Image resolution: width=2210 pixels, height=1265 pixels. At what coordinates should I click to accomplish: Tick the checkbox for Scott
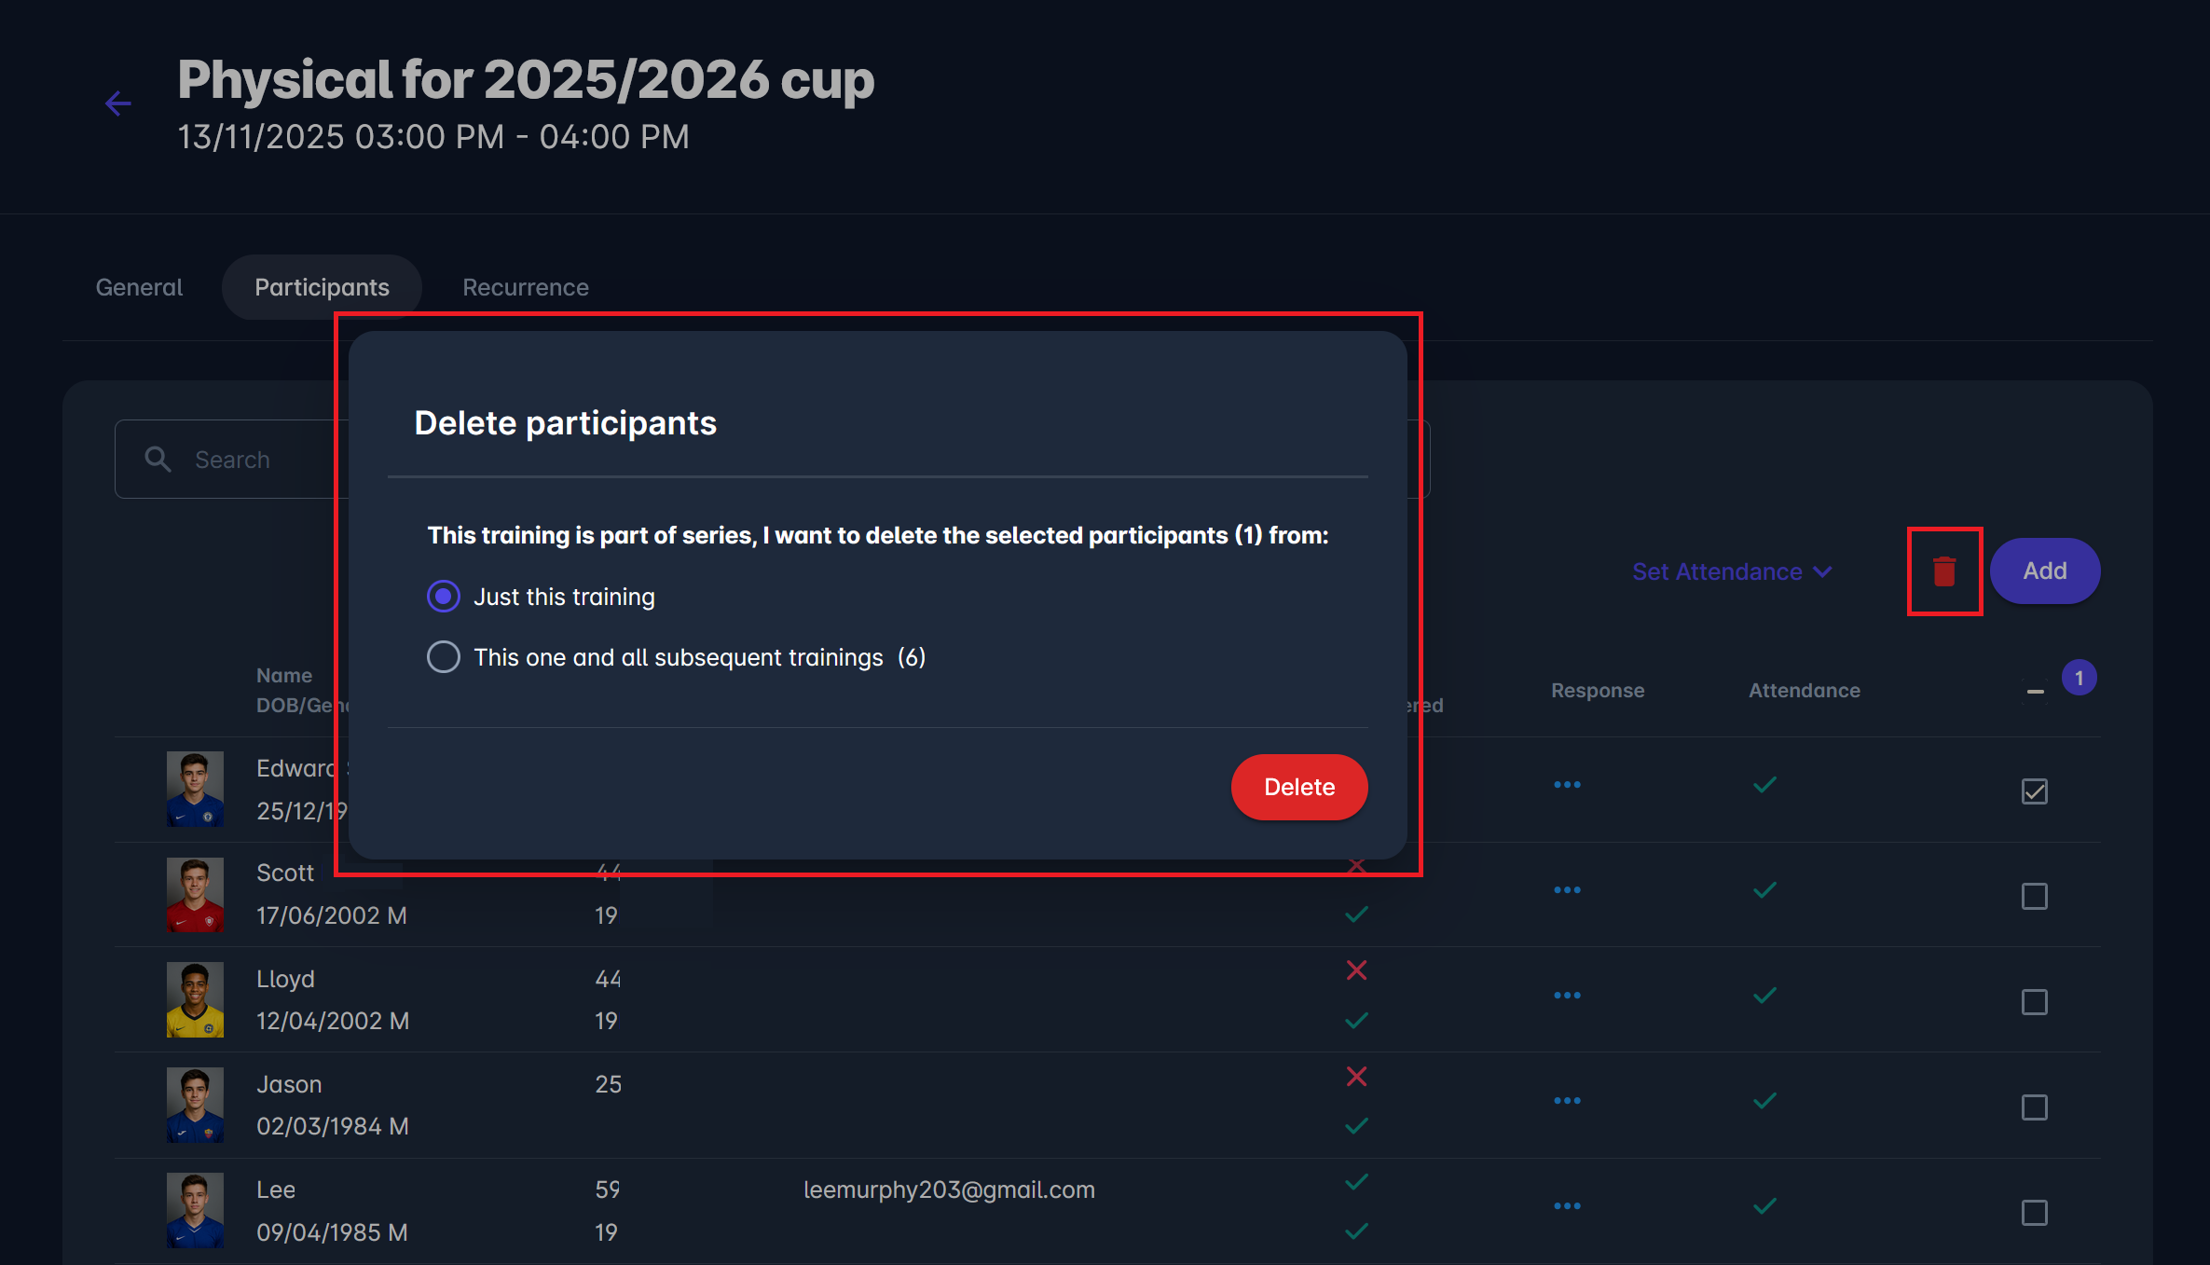tap(2034, 897)
